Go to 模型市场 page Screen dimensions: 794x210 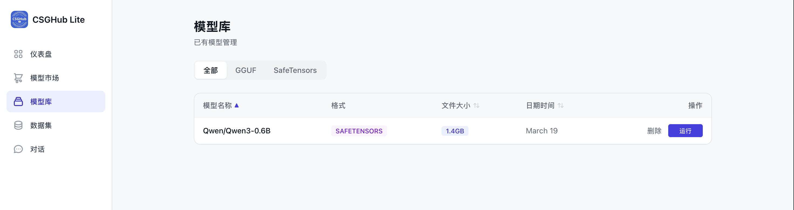coord(44,78)
